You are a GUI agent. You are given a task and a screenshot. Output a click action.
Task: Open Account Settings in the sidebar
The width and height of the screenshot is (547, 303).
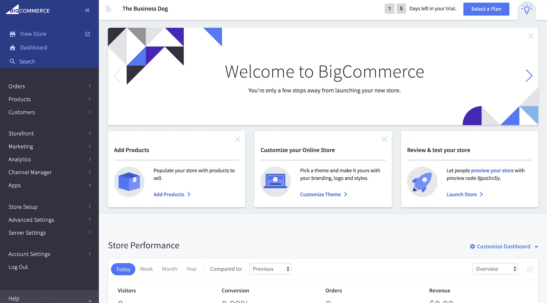tap(29, 254)
